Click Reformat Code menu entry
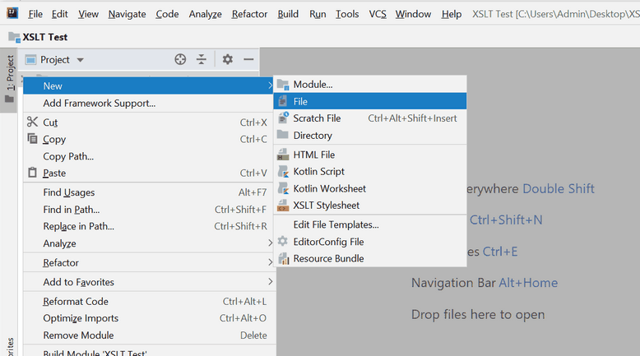This screenshot has height=356, width=640. [76, 302]
